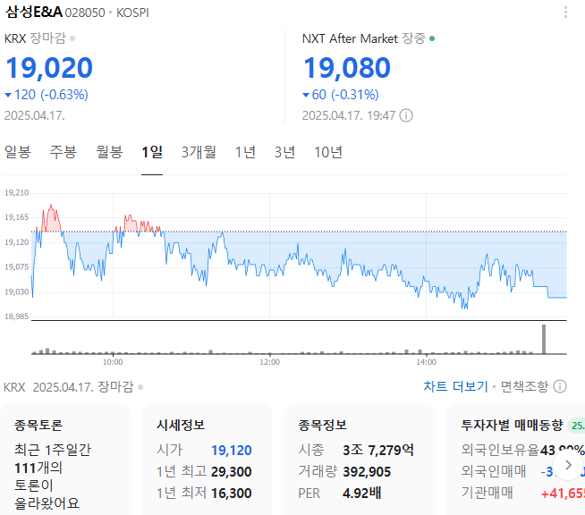585x515 pixels.
Task: Click the 시가 value 19,120
Action: [x=232, y=451]
